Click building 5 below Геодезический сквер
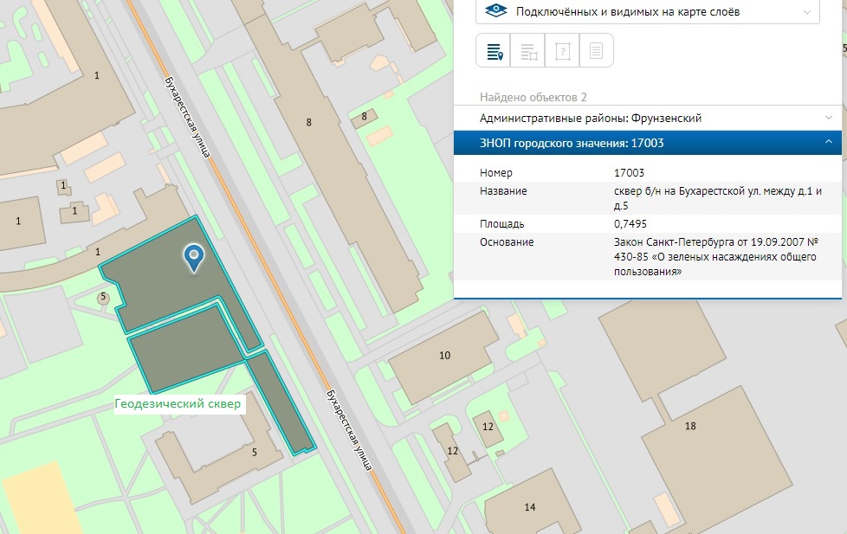847x534 pixels. pos(254,451)
